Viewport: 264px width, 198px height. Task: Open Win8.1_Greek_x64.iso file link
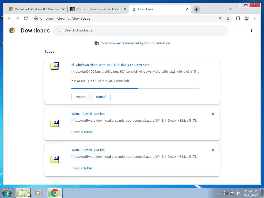click(88, 150)
